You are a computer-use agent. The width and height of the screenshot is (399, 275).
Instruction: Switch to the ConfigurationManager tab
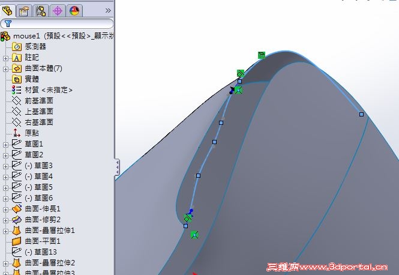(41, 11)
